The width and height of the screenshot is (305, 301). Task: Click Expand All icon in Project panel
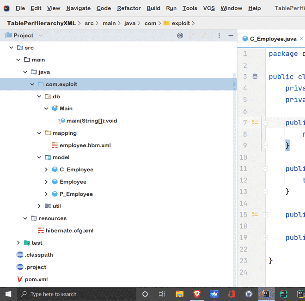tap(192, 36)
